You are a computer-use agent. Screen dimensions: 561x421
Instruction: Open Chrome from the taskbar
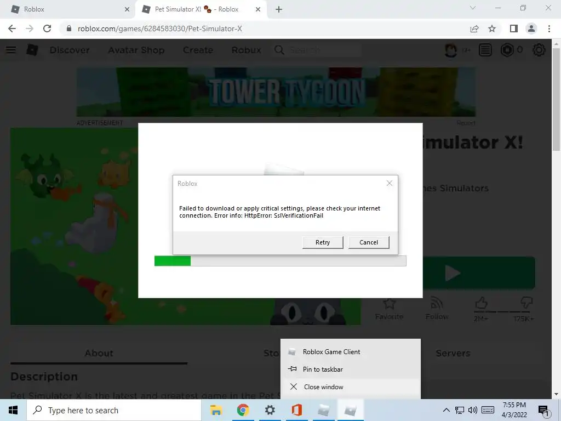click(x=243, y=410)
